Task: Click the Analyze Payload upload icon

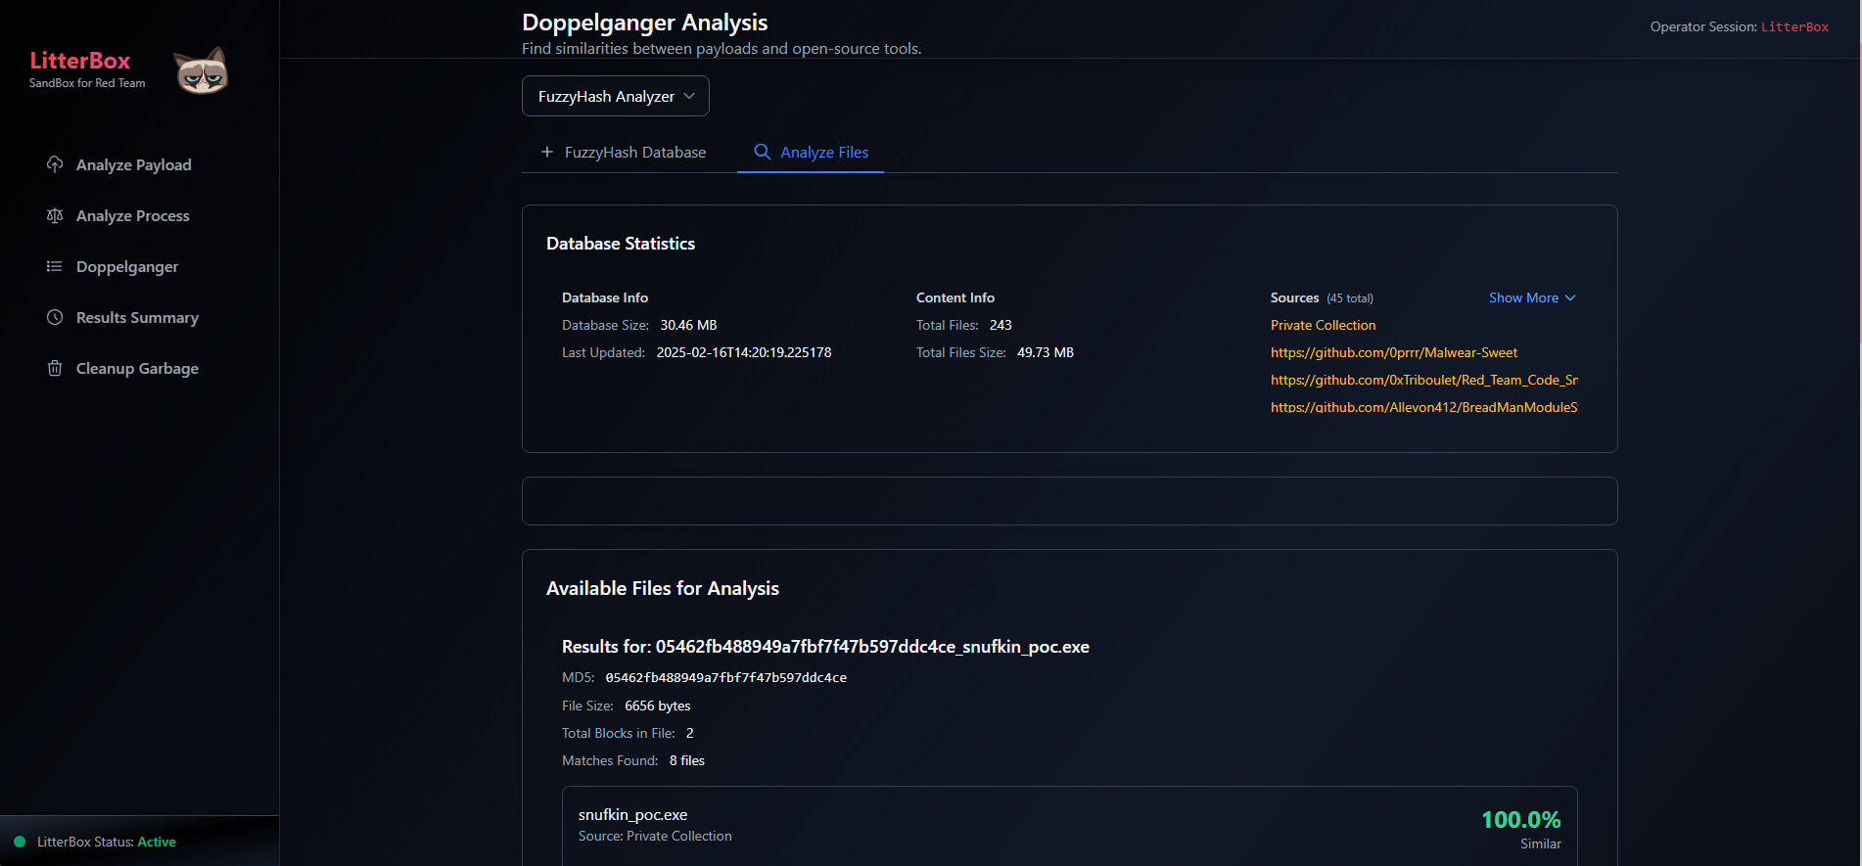Action: click(55, 164)
